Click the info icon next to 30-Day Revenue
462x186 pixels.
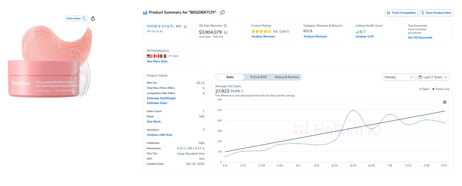click(x=225, y=26)
